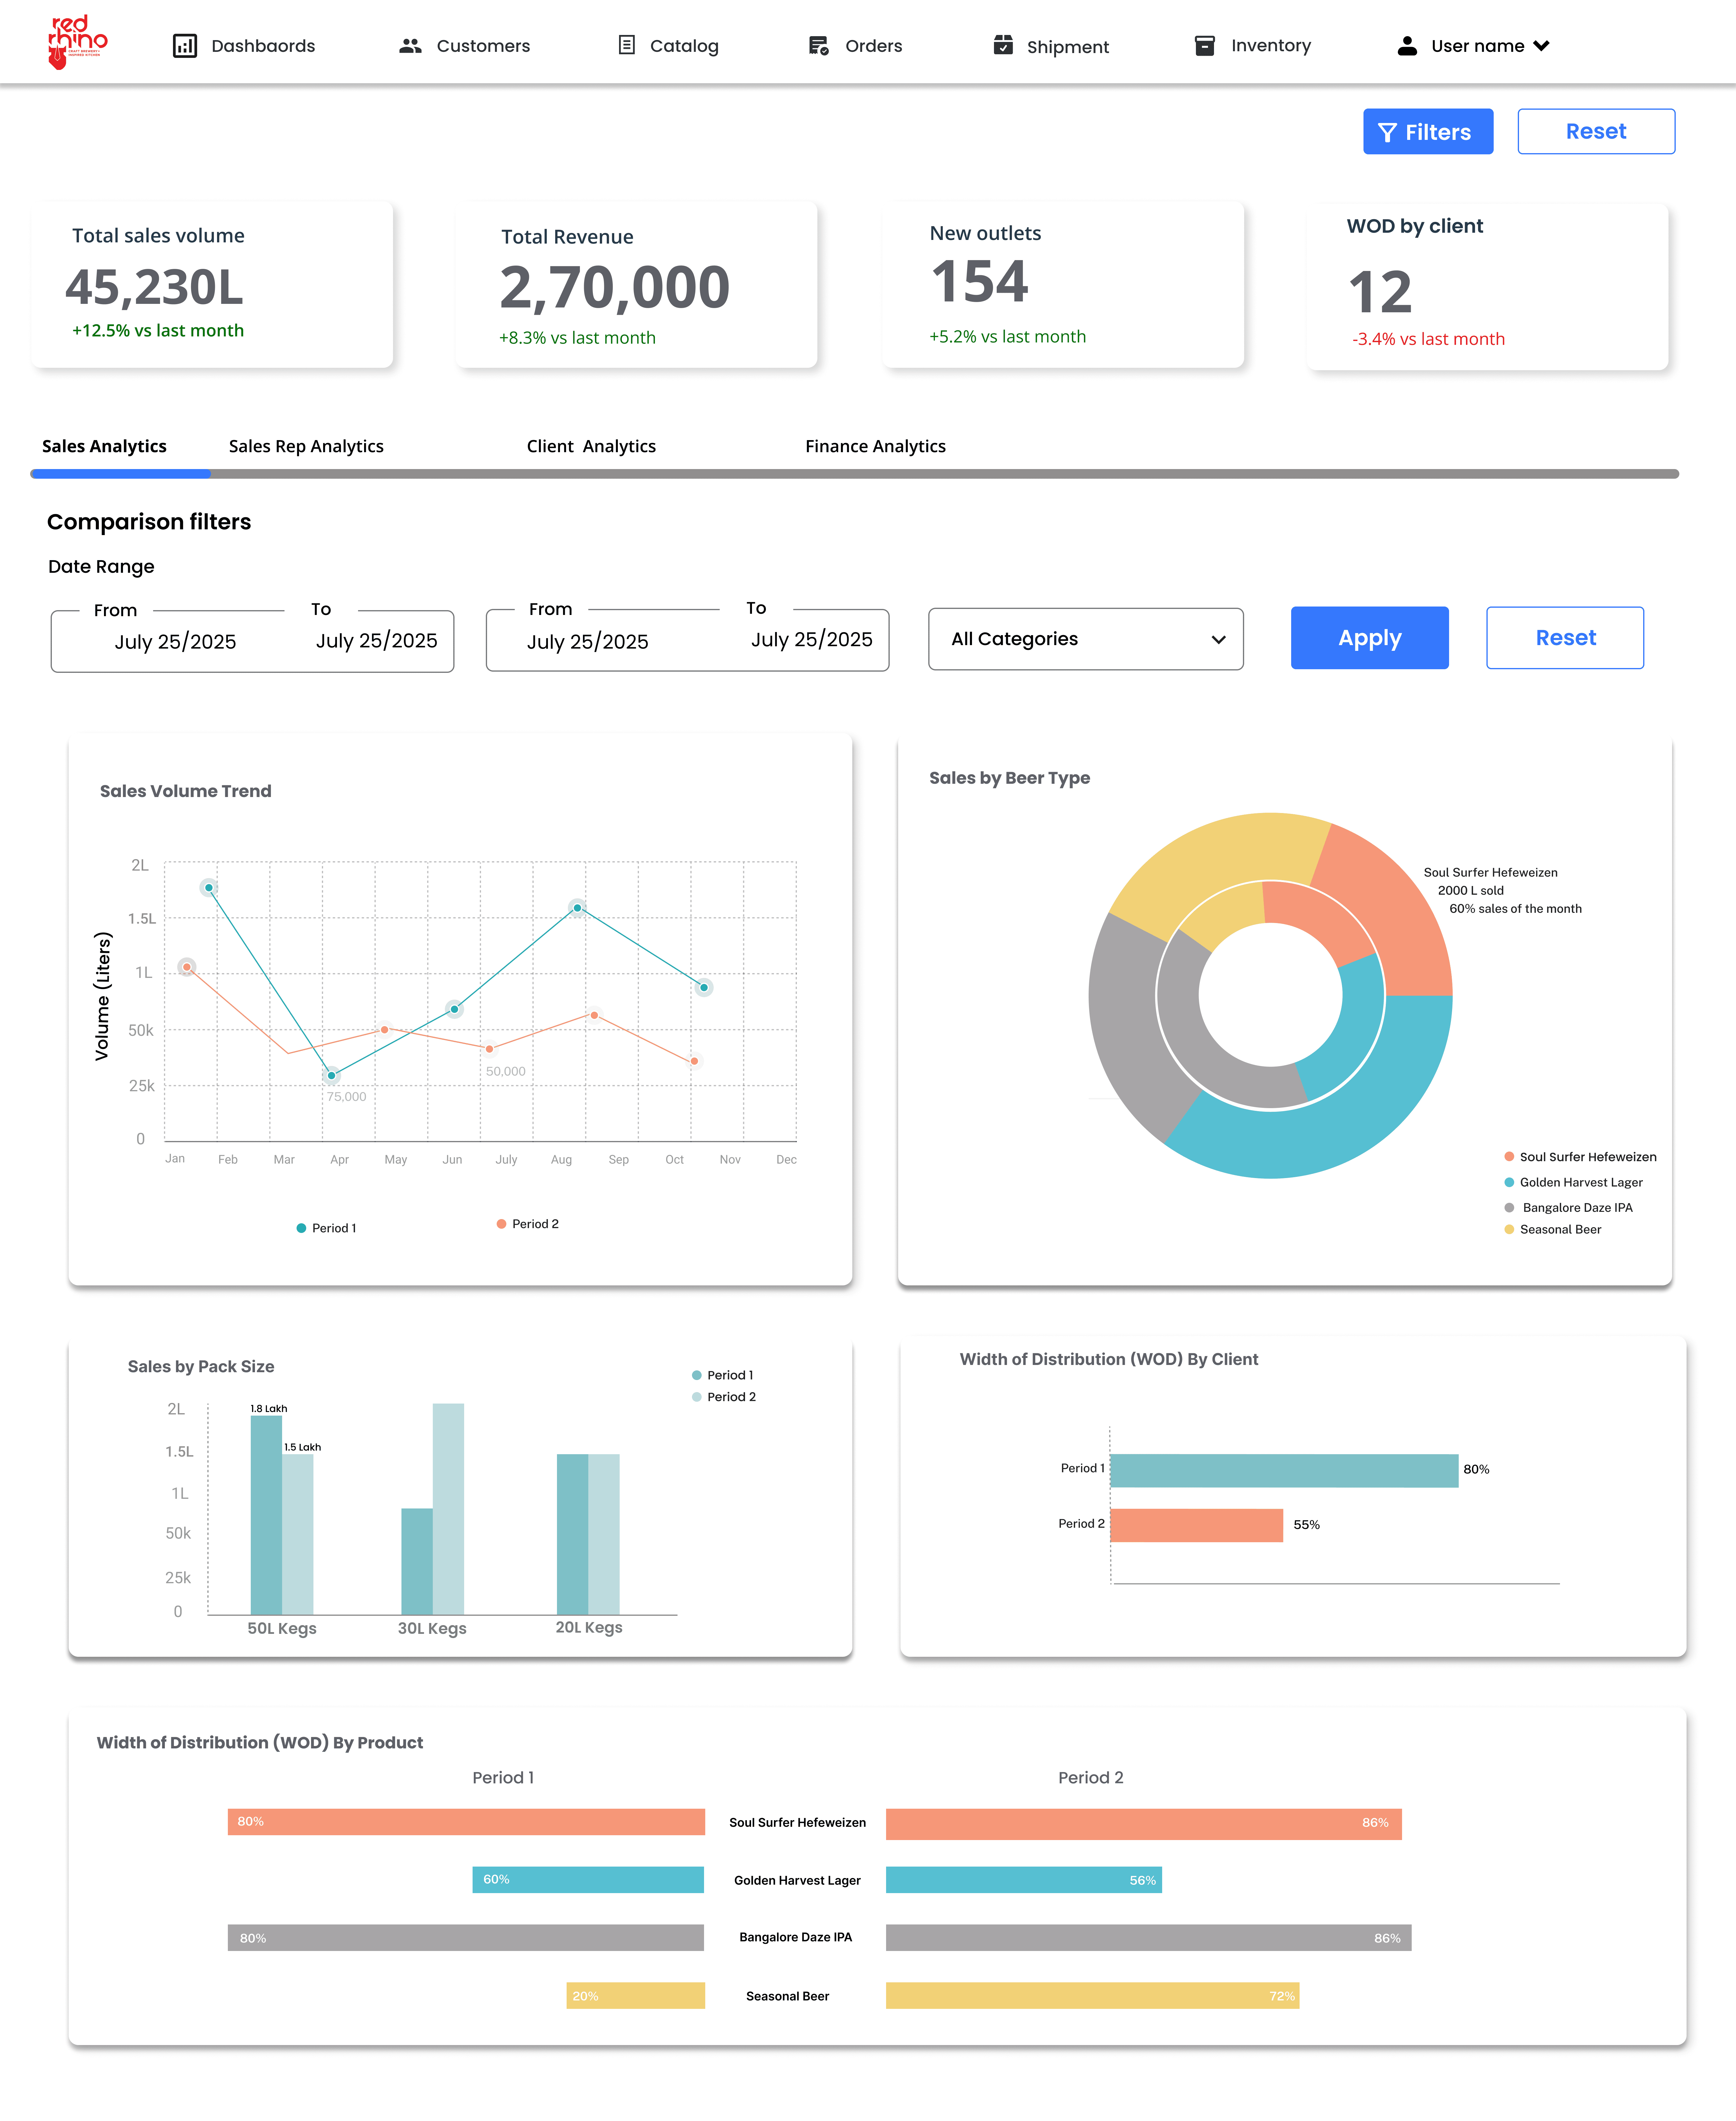Switch to Sales Rep Analytics tab
The image size is (1736, 2121).
[x=306, y=447]
